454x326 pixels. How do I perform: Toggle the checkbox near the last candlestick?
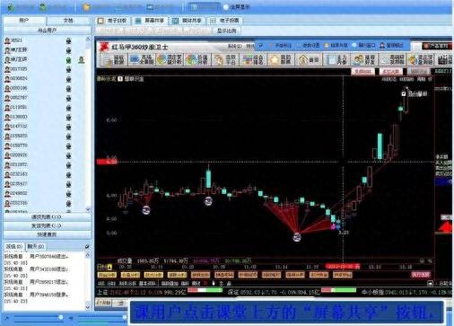pyautogui.click(x=404, y=93)
